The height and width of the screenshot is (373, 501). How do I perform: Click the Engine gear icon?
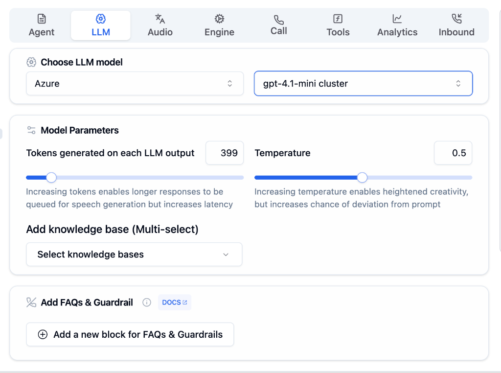pos(219,19)
